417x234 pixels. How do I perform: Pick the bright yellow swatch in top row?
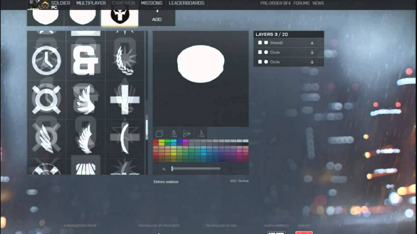tap(162, 141)
